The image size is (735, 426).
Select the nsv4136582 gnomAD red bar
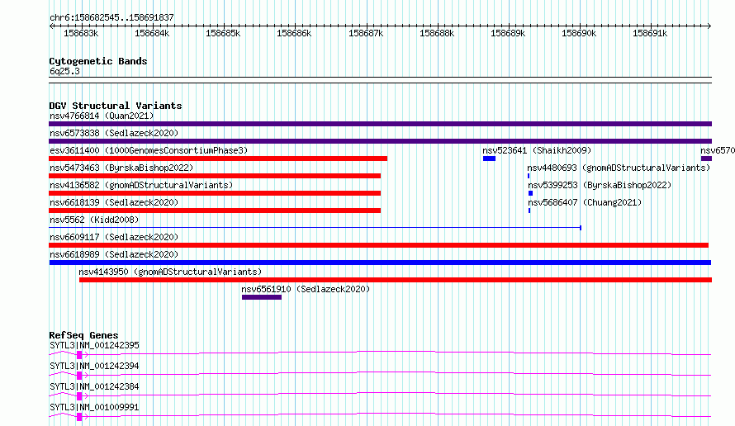point(215,193)
